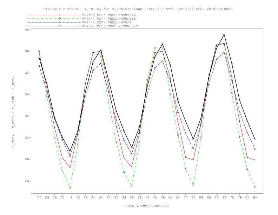Image resolution: width=278 pixels, height=215 pixels.
Task: Click green dashed circle marker at hour 12 minimum
Action: (x=70, y=188)
